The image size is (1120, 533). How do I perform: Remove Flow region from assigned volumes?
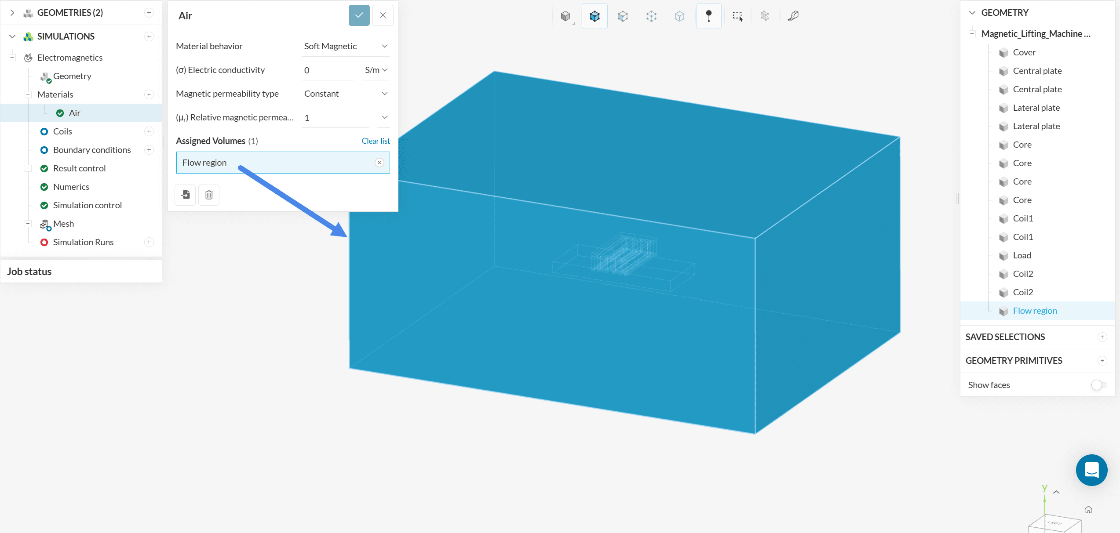[379, 163]
